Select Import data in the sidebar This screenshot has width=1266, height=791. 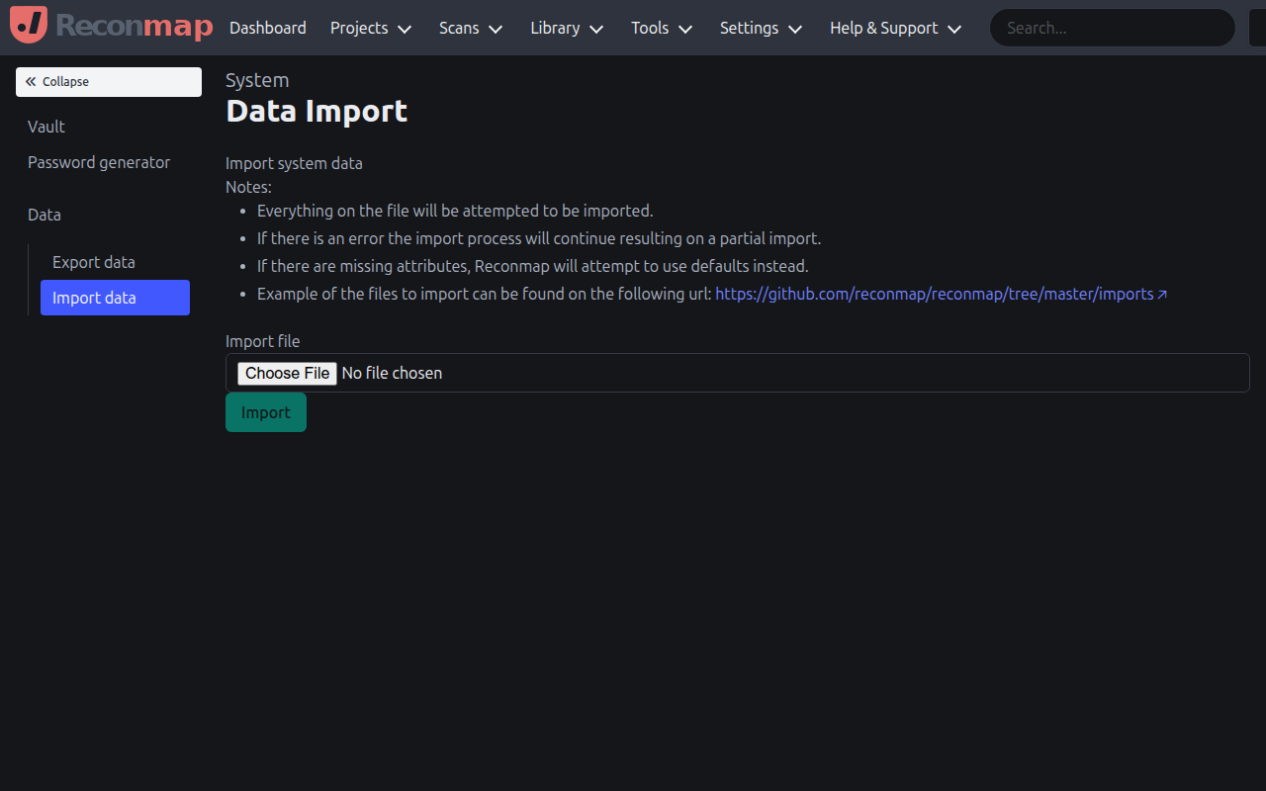point(94,298)
